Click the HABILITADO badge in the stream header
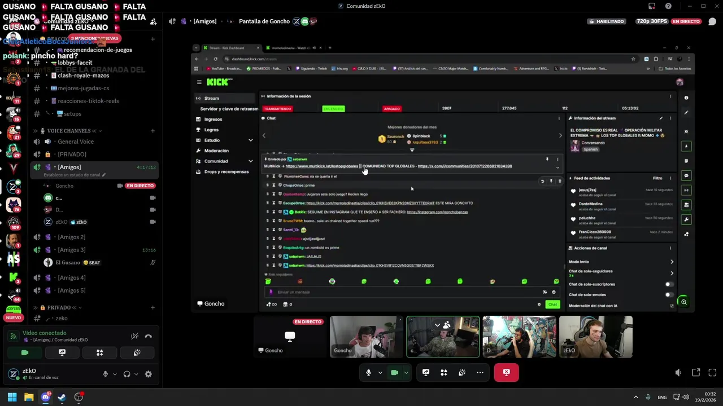This screenshot has width=723, height=406. 607,21
